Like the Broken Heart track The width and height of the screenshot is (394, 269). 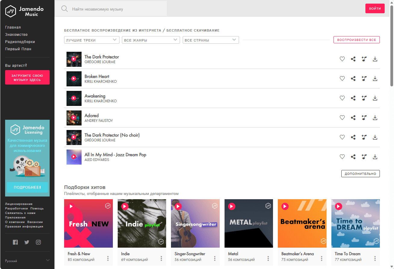click(x=342, y=79)
